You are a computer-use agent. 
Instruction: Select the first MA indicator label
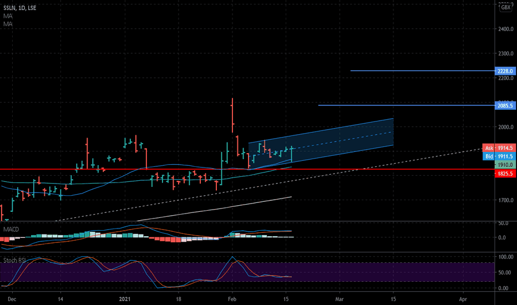(x=8, y=16)
